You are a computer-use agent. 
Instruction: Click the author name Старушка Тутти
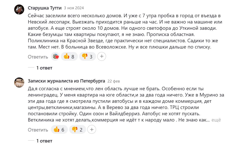click(45, 8)
